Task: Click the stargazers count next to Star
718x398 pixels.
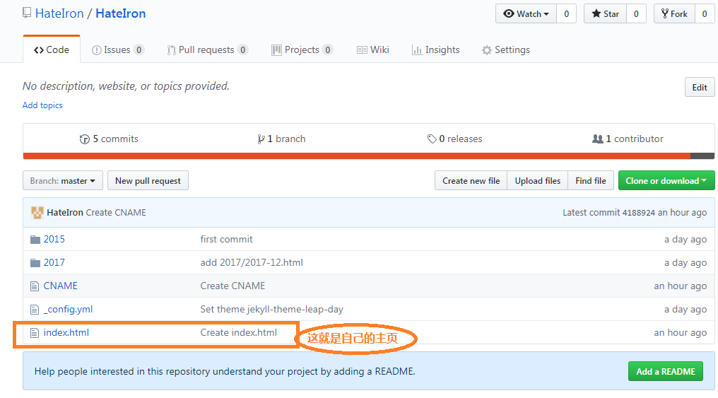Action: coord(636,13)
